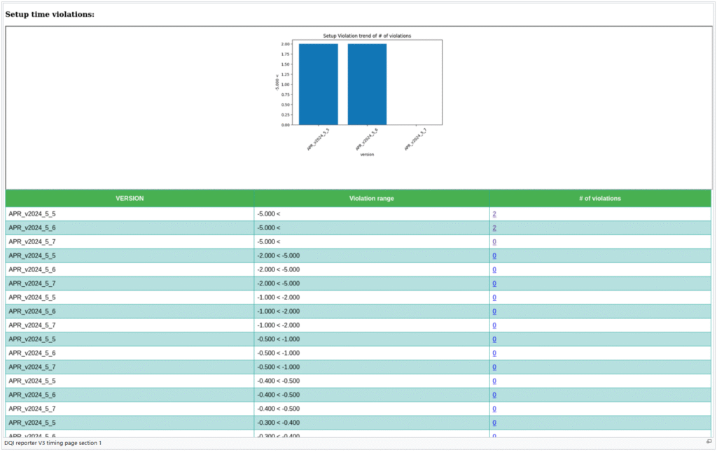Screen dimensions: 717x452
Task: Click 0 link for APR_v2024_5_5 range -0.300 < -0.400
Action: tap(494, 423)
